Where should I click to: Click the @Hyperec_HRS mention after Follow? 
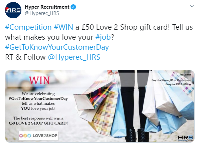point(74,57)
